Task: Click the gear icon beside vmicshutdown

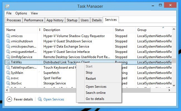Action: tap(8, 41)
